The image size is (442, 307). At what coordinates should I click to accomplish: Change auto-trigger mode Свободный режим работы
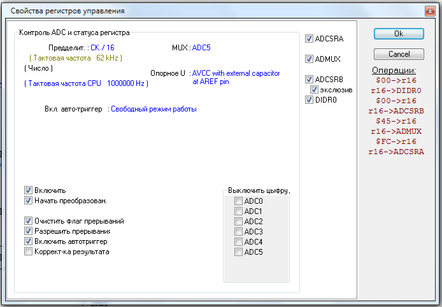pos(153,109)
